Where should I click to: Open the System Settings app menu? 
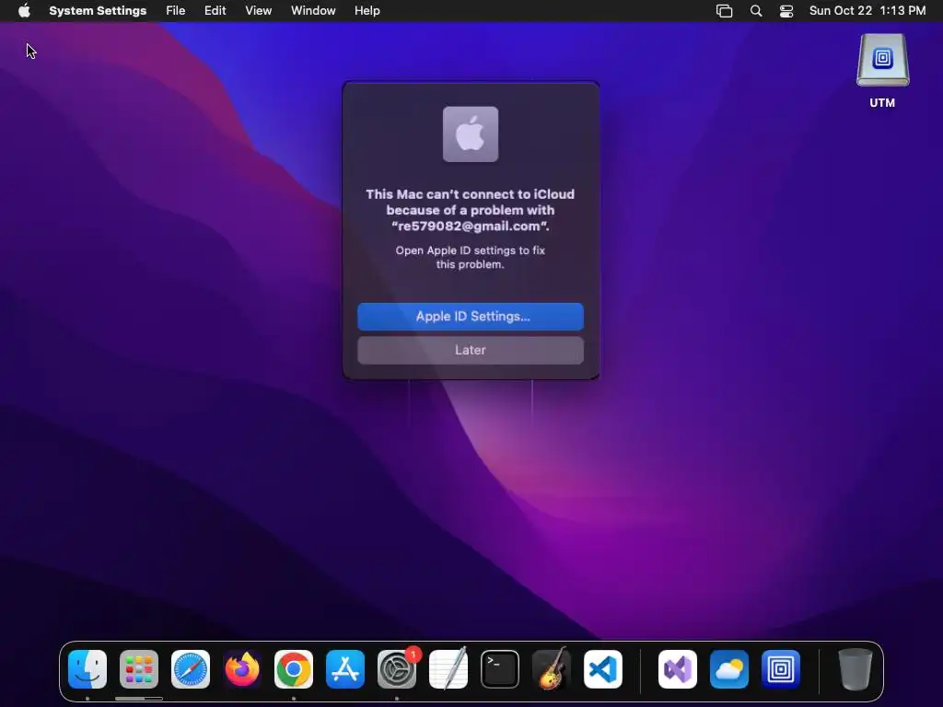coord(98,11)
